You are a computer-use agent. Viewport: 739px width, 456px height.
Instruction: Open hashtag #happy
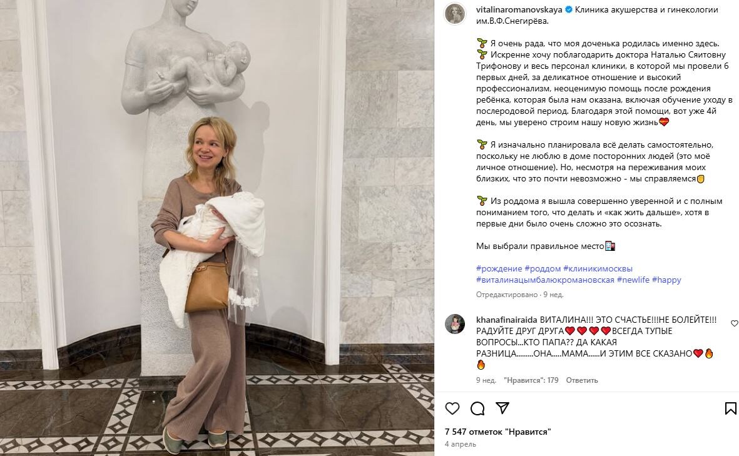click(666, 280)
